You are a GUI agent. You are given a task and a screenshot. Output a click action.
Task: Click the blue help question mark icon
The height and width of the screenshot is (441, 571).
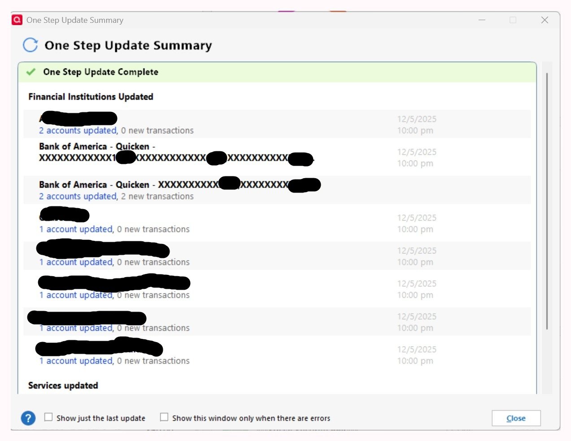(28, 418)
